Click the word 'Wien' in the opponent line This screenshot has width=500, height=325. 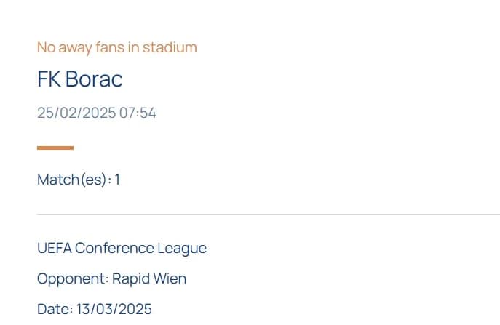170,278
